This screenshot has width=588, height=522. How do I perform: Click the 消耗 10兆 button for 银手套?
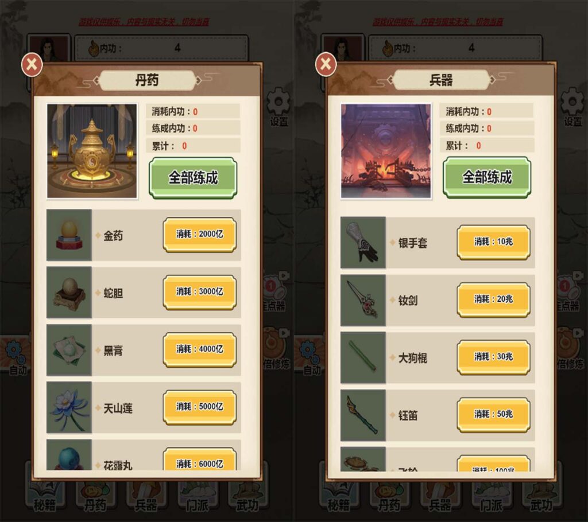[493, 242]
